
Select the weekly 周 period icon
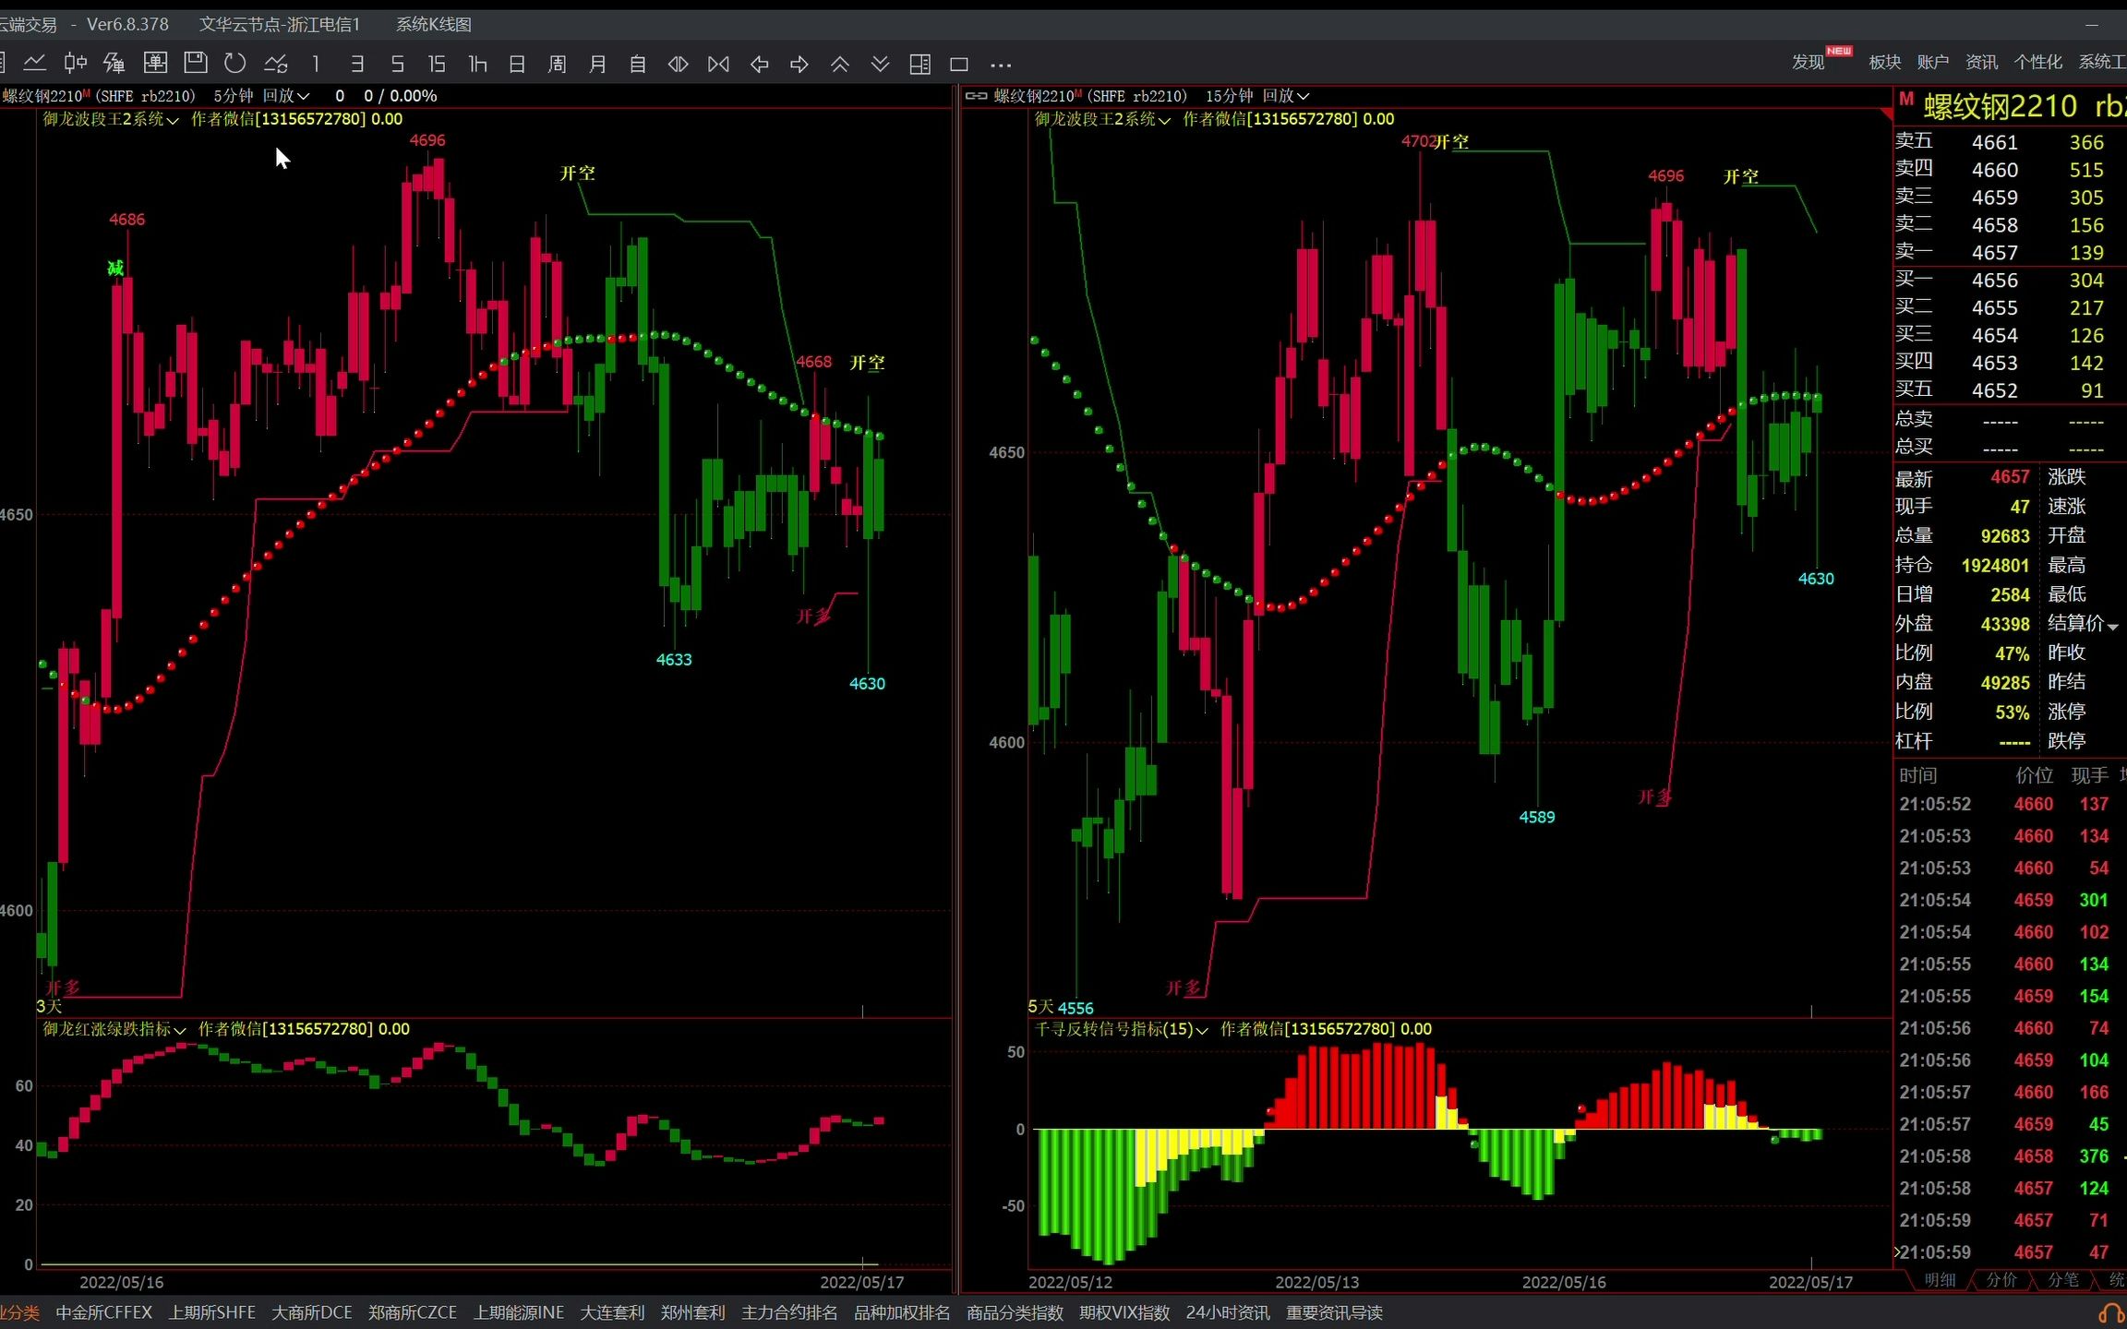(x=557, y=64)
